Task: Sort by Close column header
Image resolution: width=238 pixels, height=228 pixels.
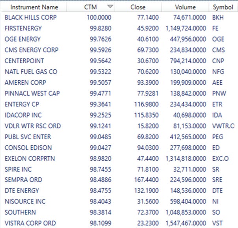Action: (138, 7)
